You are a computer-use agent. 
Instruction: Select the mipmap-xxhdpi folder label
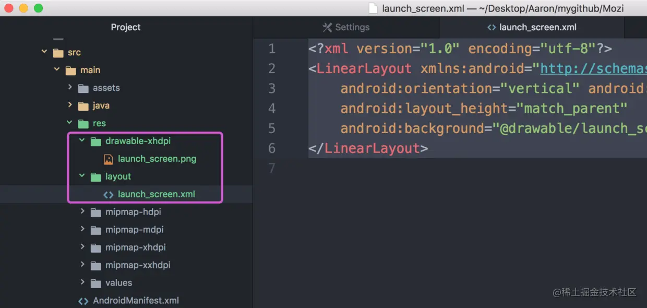click(x=138, y=265)
